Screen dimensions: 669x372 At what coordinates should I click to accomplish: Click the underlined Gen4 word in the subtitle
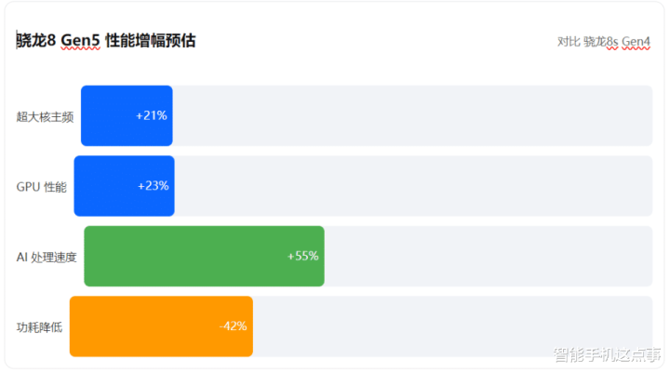click(636, 42)
